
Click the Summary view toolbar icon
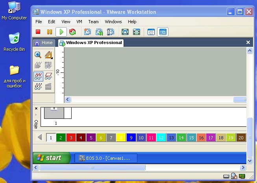[151, 32]
